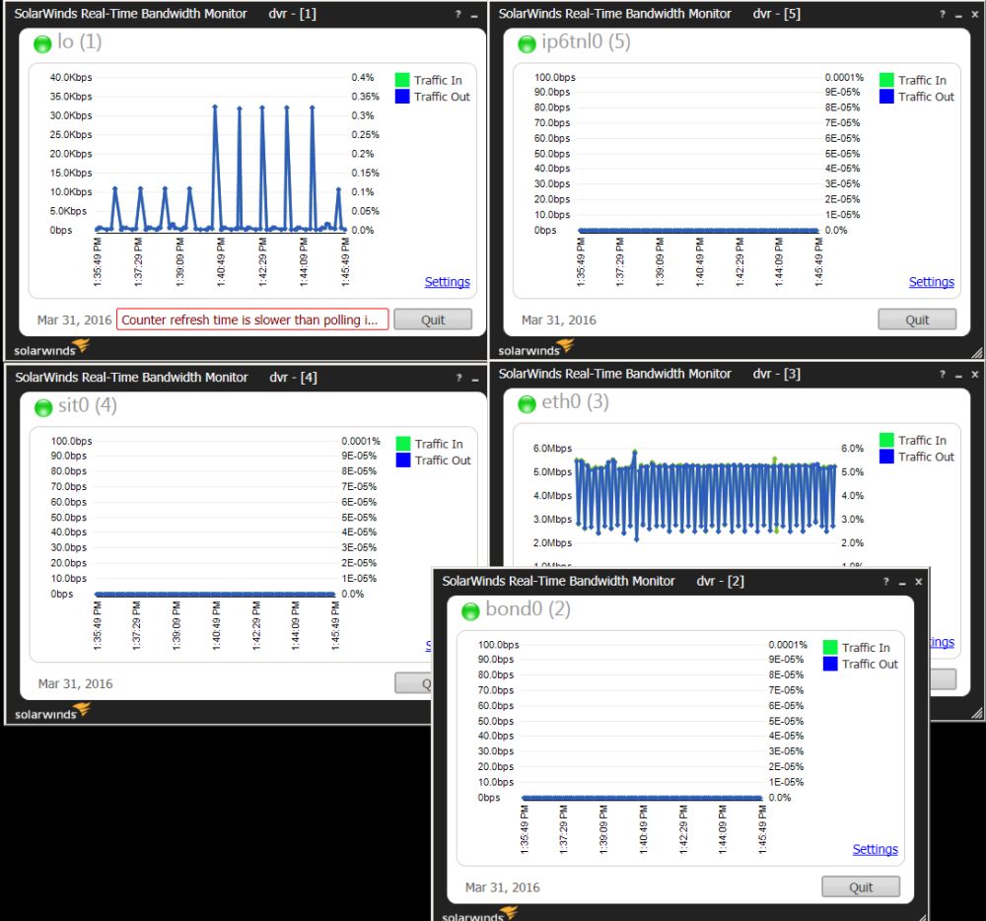Click blue Traffic Out swatch in ip6tnl0 window
This screenshot has height=921, width=986.
pyautogui.click(x=886, y=97)
